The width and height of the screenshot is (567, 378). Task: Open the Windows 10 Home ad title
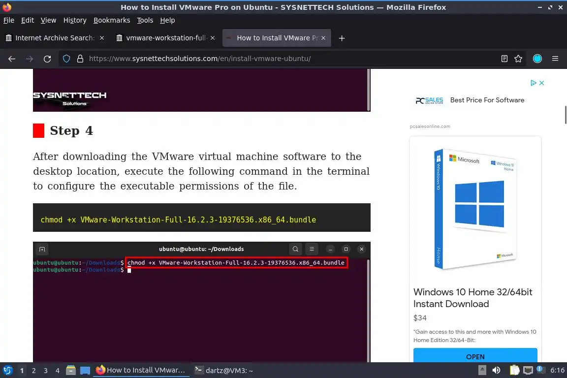click(x=472, y=298)
